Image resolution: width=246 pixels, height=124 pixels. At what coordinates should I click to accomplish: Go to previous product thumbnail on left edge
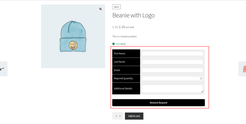pos(3,69)
